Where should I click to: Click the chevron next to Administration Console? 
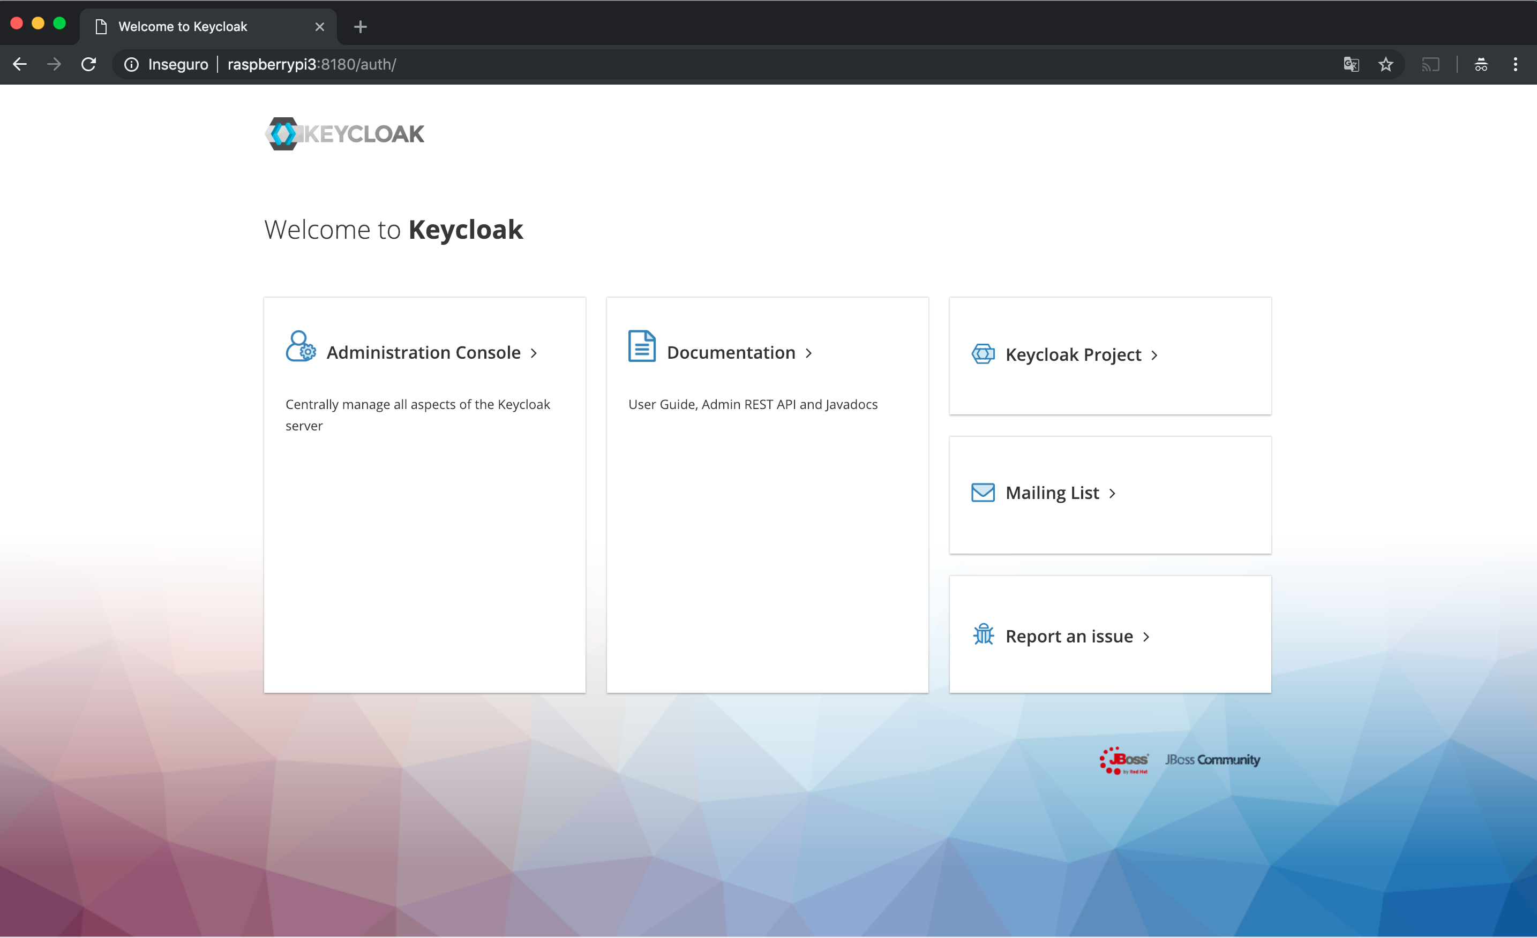click(534, 353)
